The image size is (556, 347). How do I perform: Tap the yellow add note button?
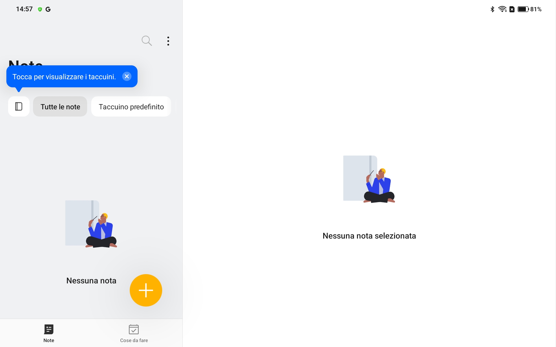(x=146, y=290)
